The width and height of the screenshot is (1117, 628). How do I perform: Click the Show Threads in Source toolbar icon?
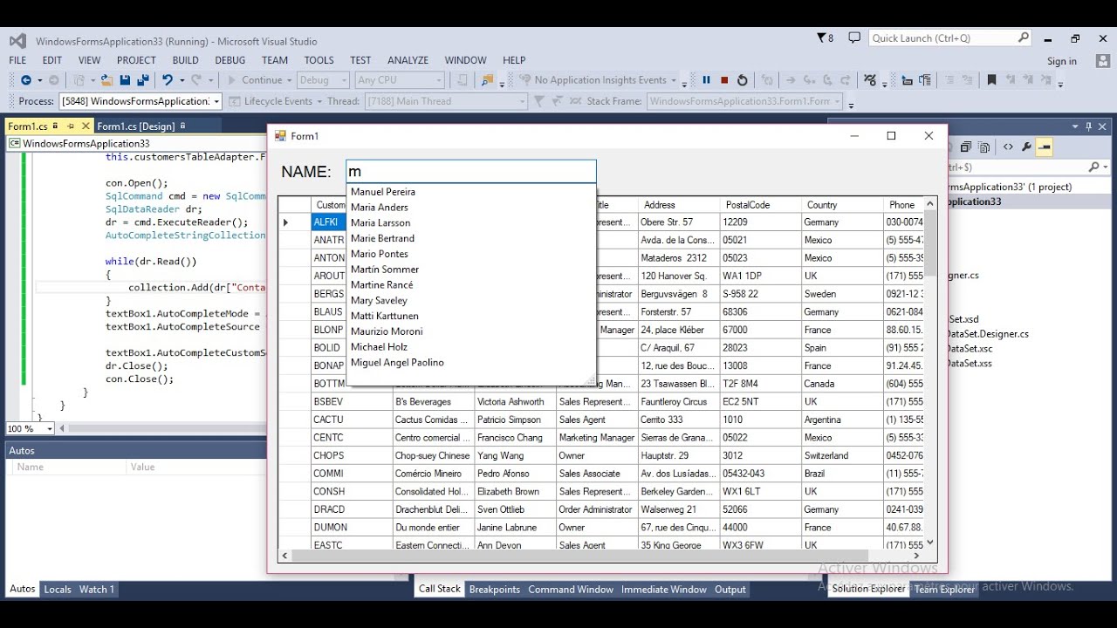577,101
